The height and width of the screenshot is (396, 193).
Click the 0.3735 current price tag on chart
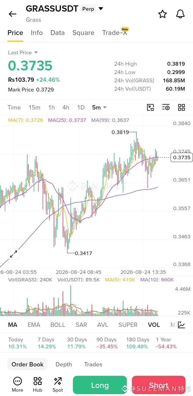tap(182, 157)
